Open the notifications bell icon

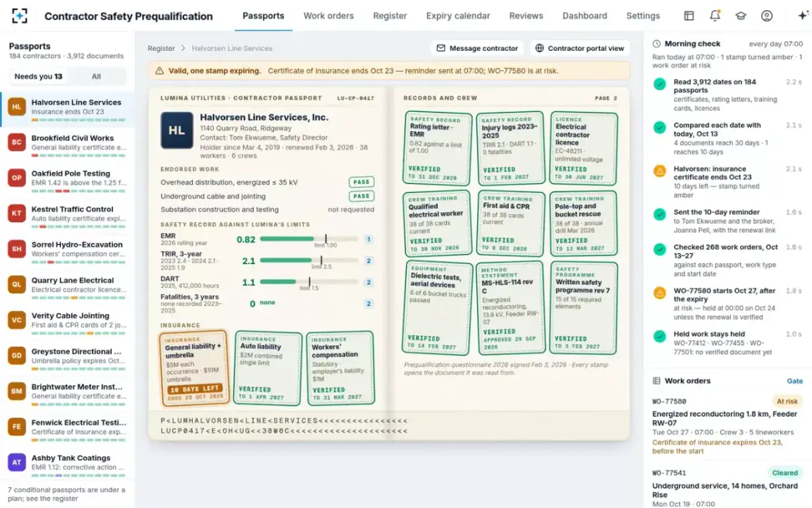715,16
